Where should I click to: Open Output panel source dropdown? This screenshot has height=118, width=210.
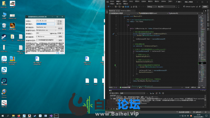click(133, 93)
